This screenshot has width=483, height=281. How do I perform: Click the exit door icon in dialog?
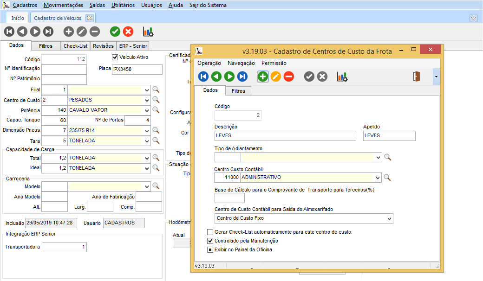point(417,77)
